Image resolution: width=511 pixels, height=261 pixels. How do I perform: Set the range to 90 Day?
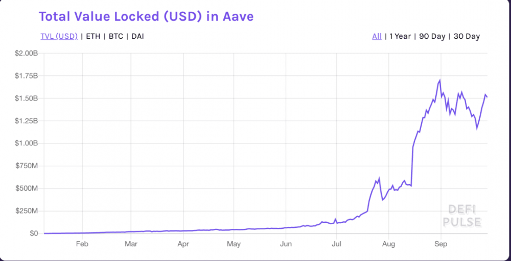point(432,36)
